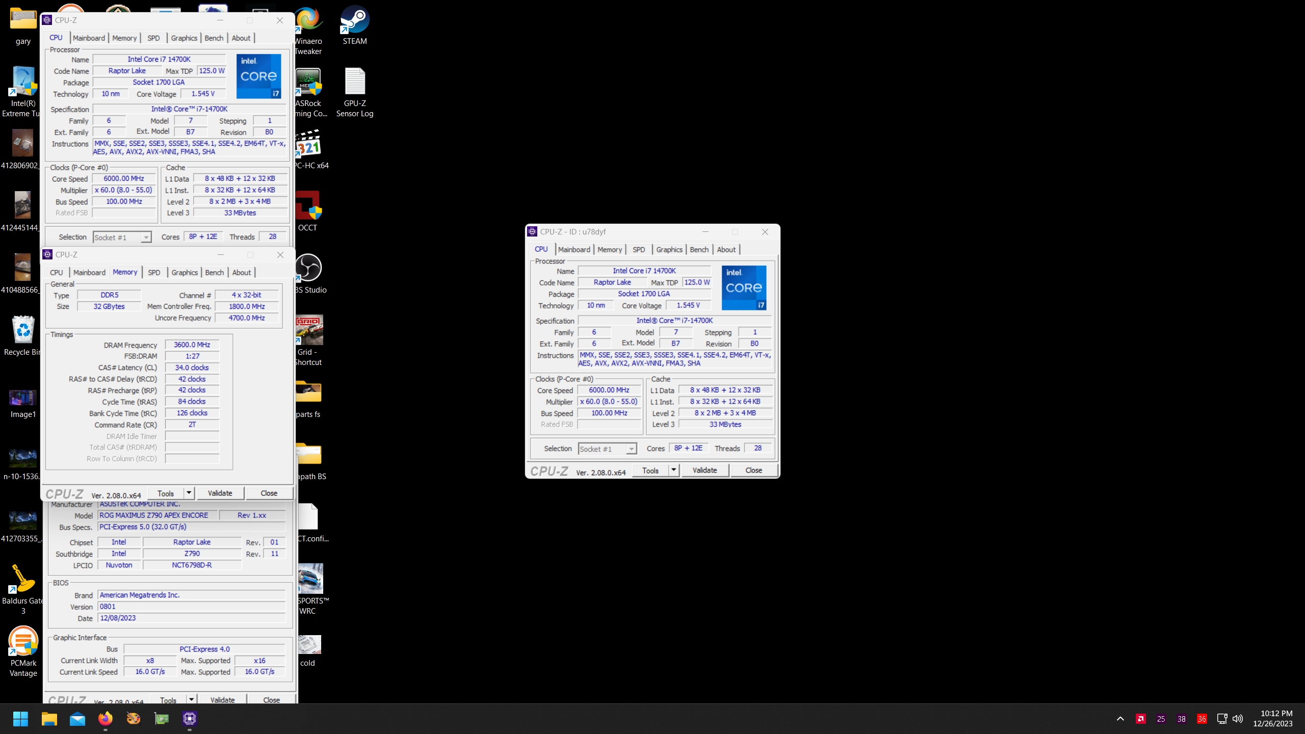Click DRAM Frequency value 3600.0 MHz

click(192, 345)
